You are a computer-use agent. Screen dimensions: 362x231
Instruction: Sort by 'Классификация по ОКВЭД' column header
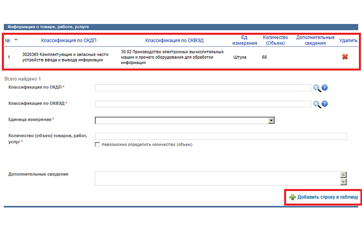point(174,40)
